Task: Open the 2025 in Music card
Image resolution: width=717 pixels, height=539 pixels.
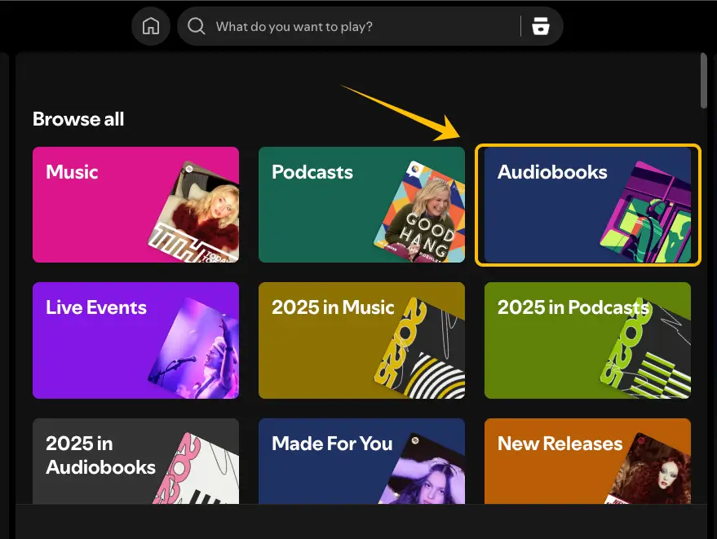Action: pos(326,340)
